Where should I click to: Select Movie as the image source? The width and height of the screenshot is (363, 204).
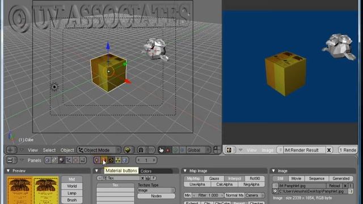(x=296, y=178)
